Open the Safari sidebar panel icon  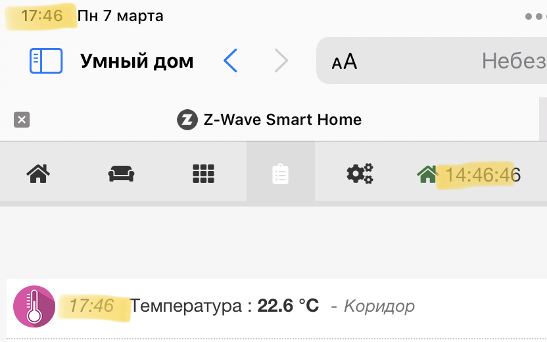pos(46,61)
